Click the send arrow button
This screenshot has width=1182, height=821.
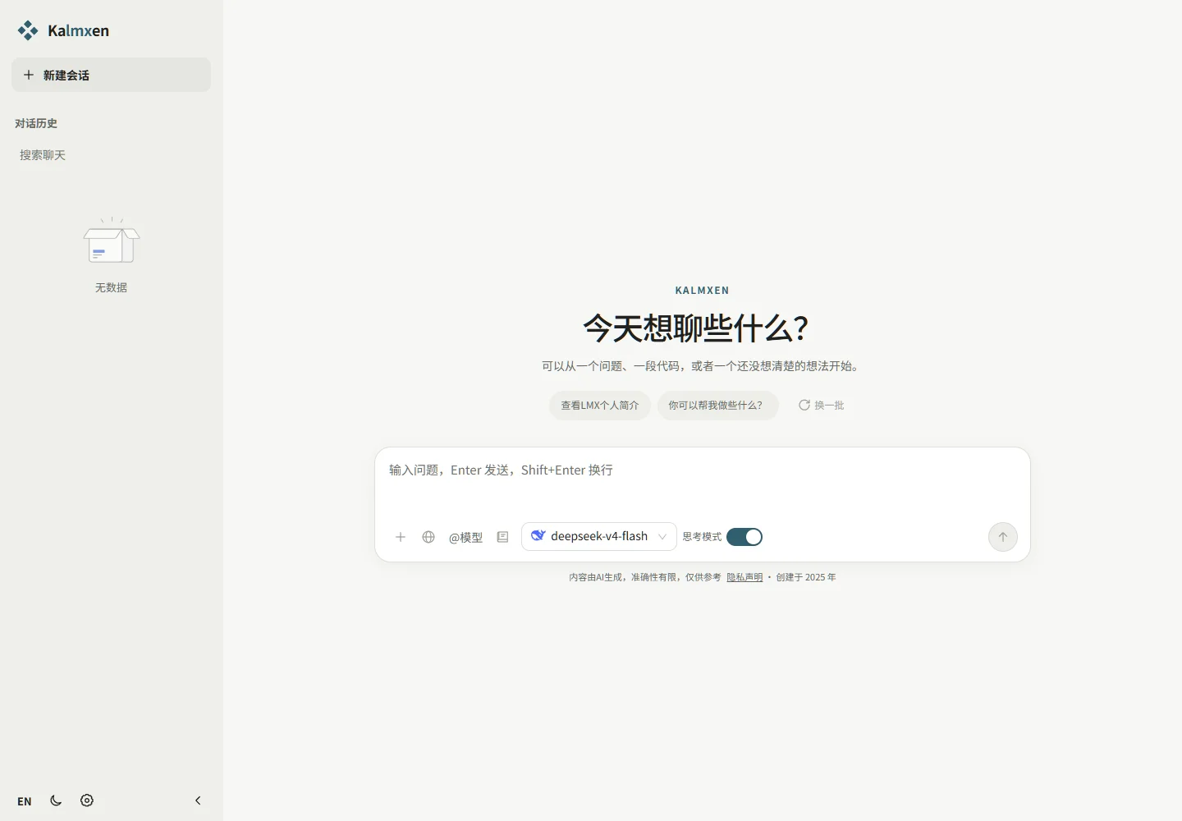[x=1003, y=537]
